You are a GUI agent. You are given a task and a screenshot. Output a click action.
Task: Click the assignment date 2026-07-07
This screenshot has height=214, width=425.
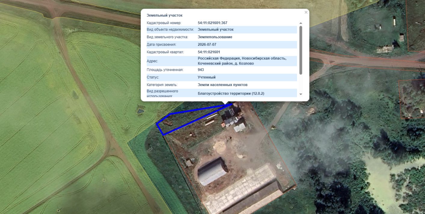pyautogui.click(x=207, y=44)
